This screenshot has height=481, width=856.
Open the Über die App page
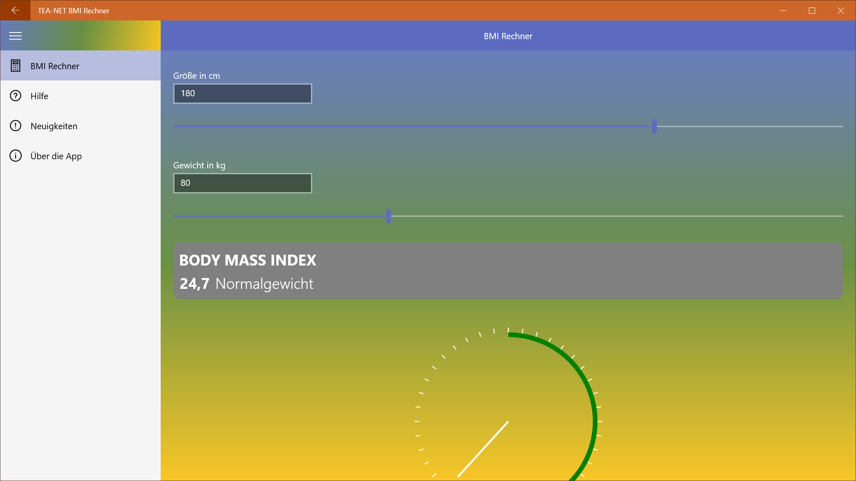[x=56, y=156]
